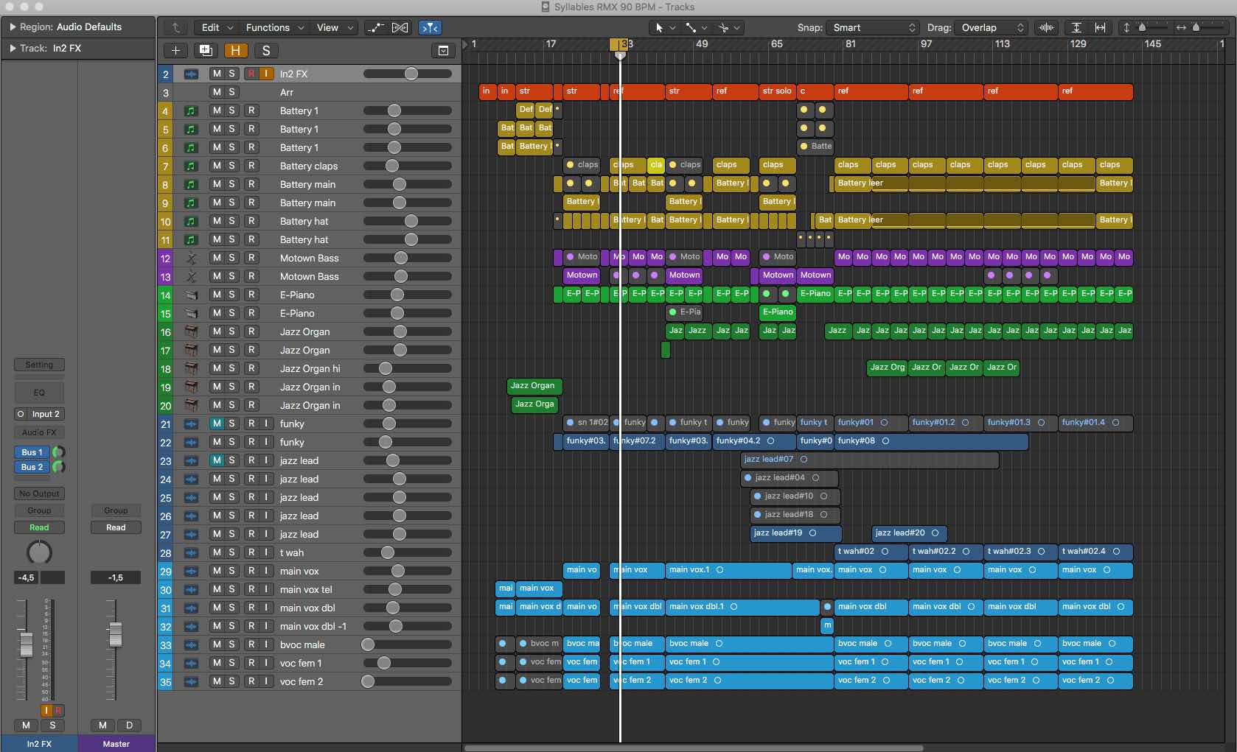Open the Edit dropdown menu
1237x752 pixels.
point(217,27)
